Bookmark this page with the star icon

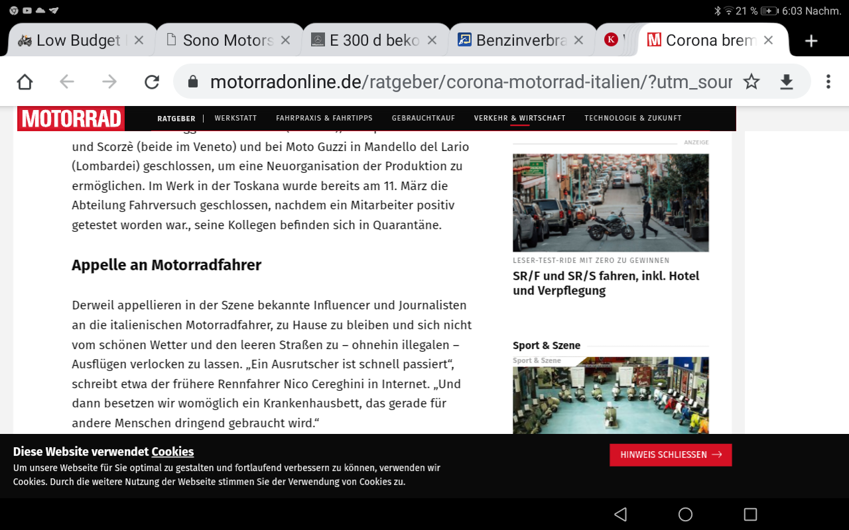(751, 81)
